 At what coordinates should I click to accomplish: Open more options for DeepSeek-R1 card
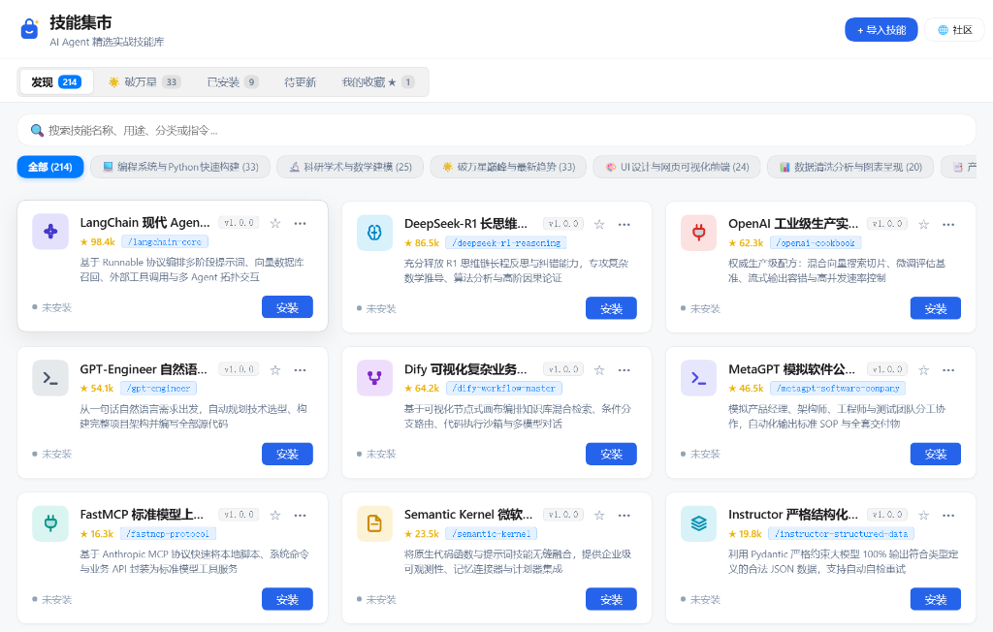[625, 224]
